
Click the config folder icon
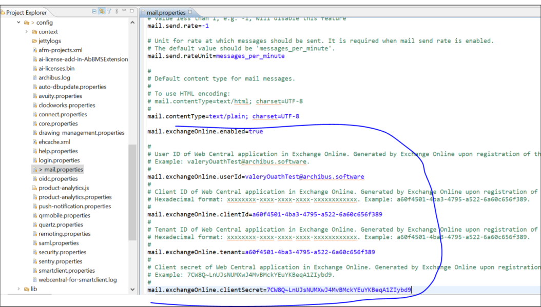click(x=26, y=23)
